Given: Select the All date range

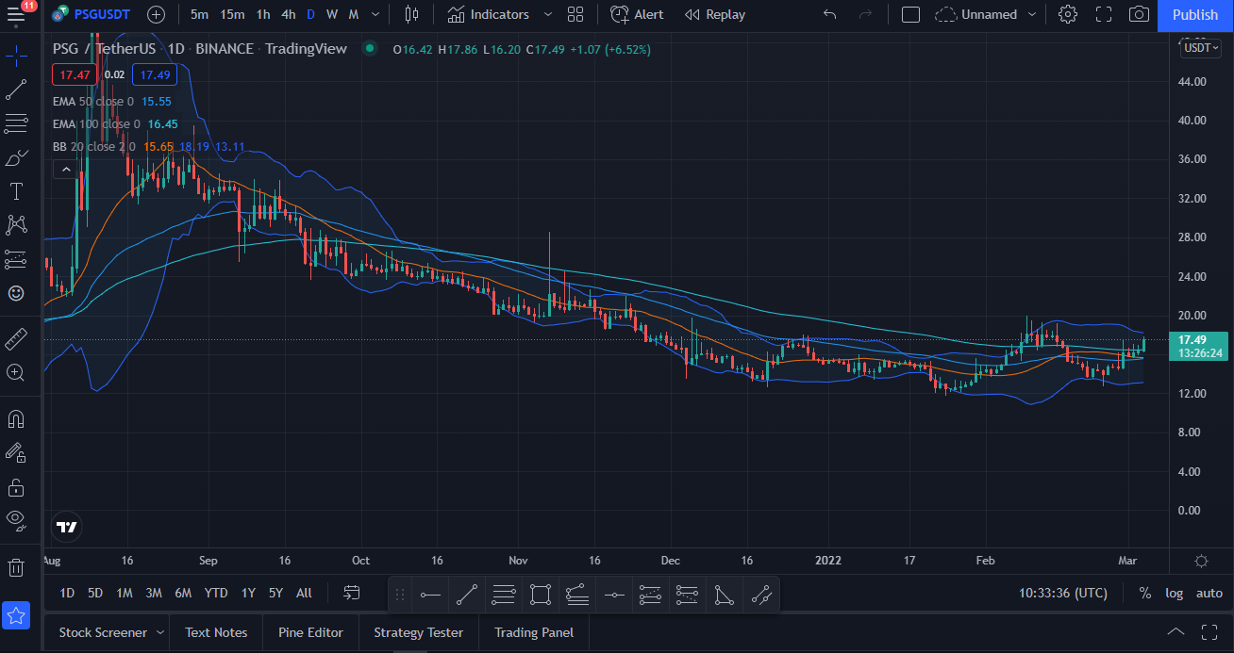Looking at the screenshot, I should click(x=304, y=594).
